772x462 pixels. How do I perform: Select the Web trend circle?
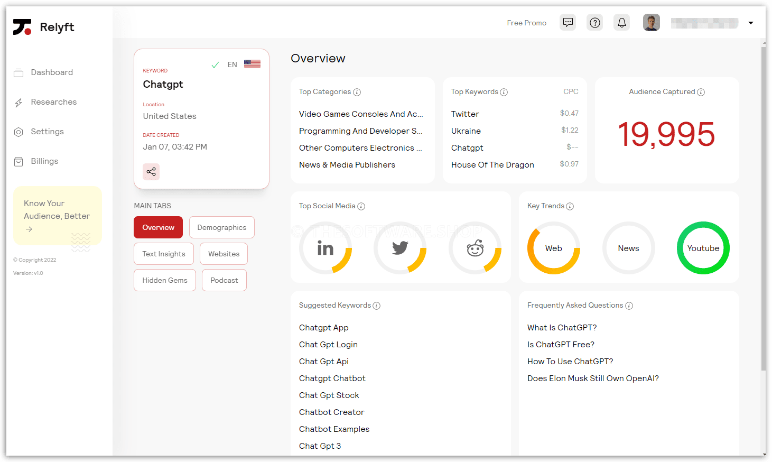tap(554, 248)
